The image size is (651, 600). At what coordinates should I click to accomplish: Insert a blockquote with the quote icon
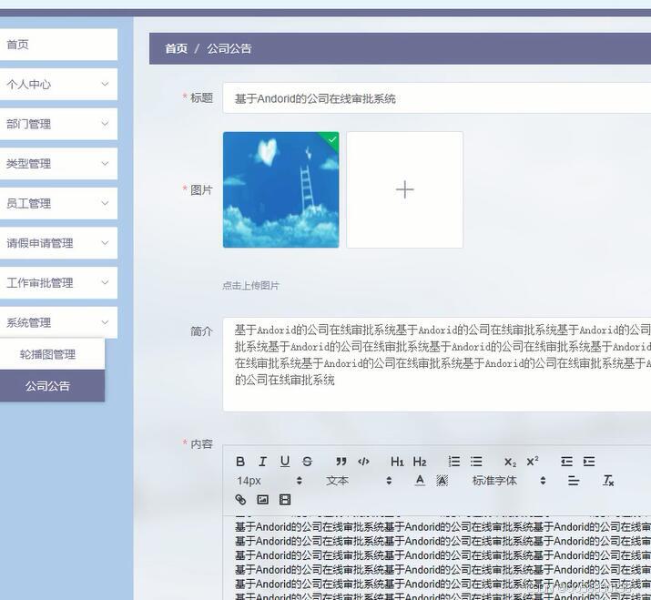(x=341, y=462)
